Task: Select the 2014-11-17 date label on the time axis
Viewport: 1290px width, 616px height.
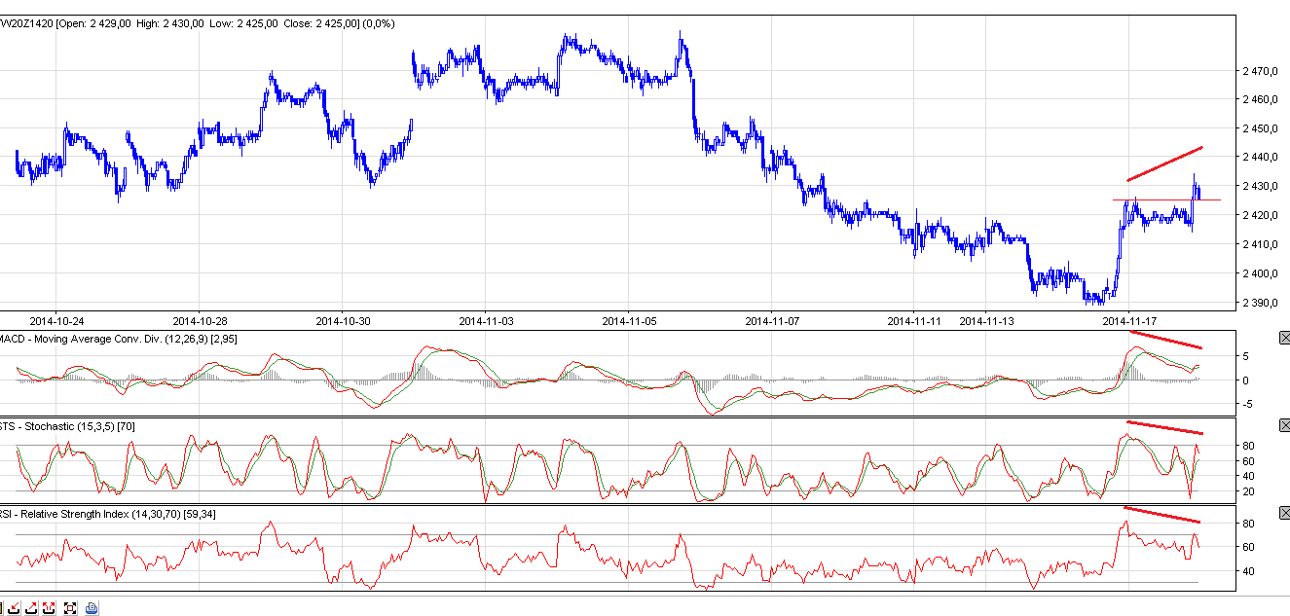Action: [1127, 319]
